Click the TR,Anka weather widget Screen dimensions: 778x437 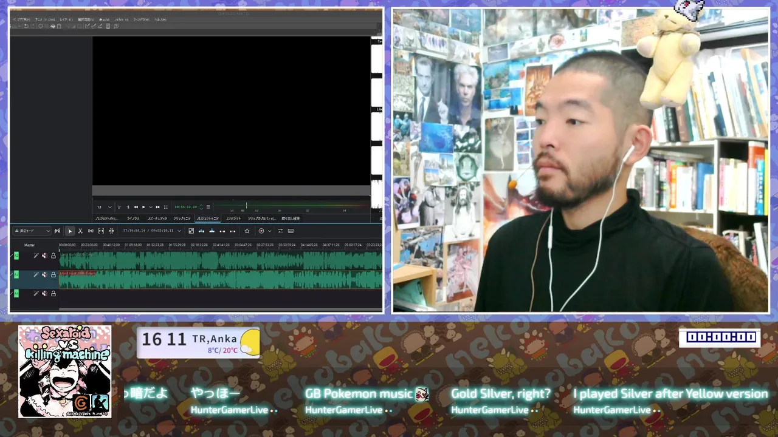[x=198, y=343]
